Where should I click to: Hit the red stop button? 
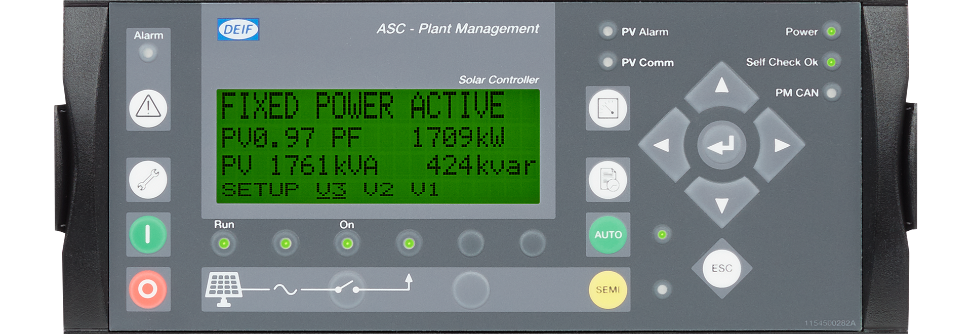(148, 289)
